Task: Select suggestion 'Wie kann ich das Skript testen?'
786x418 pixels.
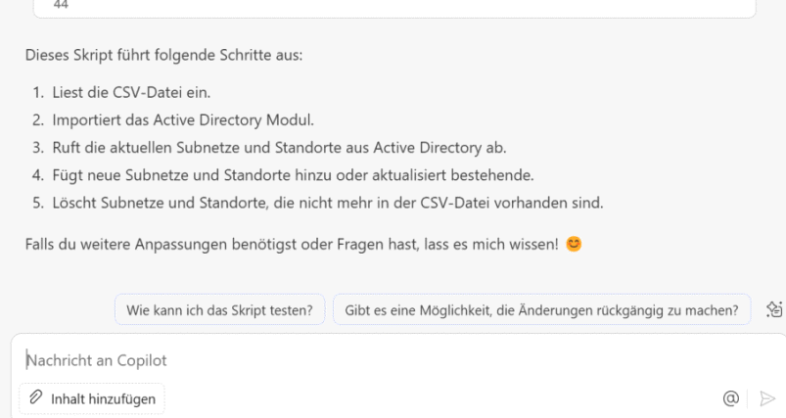Action: (x=219, y=309)
